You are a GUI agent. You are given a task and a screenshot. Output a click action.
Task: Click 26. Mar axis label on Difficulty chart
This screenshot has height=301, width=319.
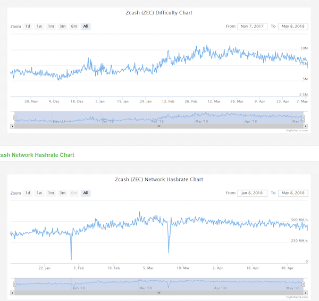[x=237, y=102]
